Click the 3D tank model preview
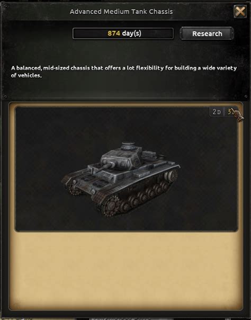Viewport: 251px width, 320px height. coord(121,179)
